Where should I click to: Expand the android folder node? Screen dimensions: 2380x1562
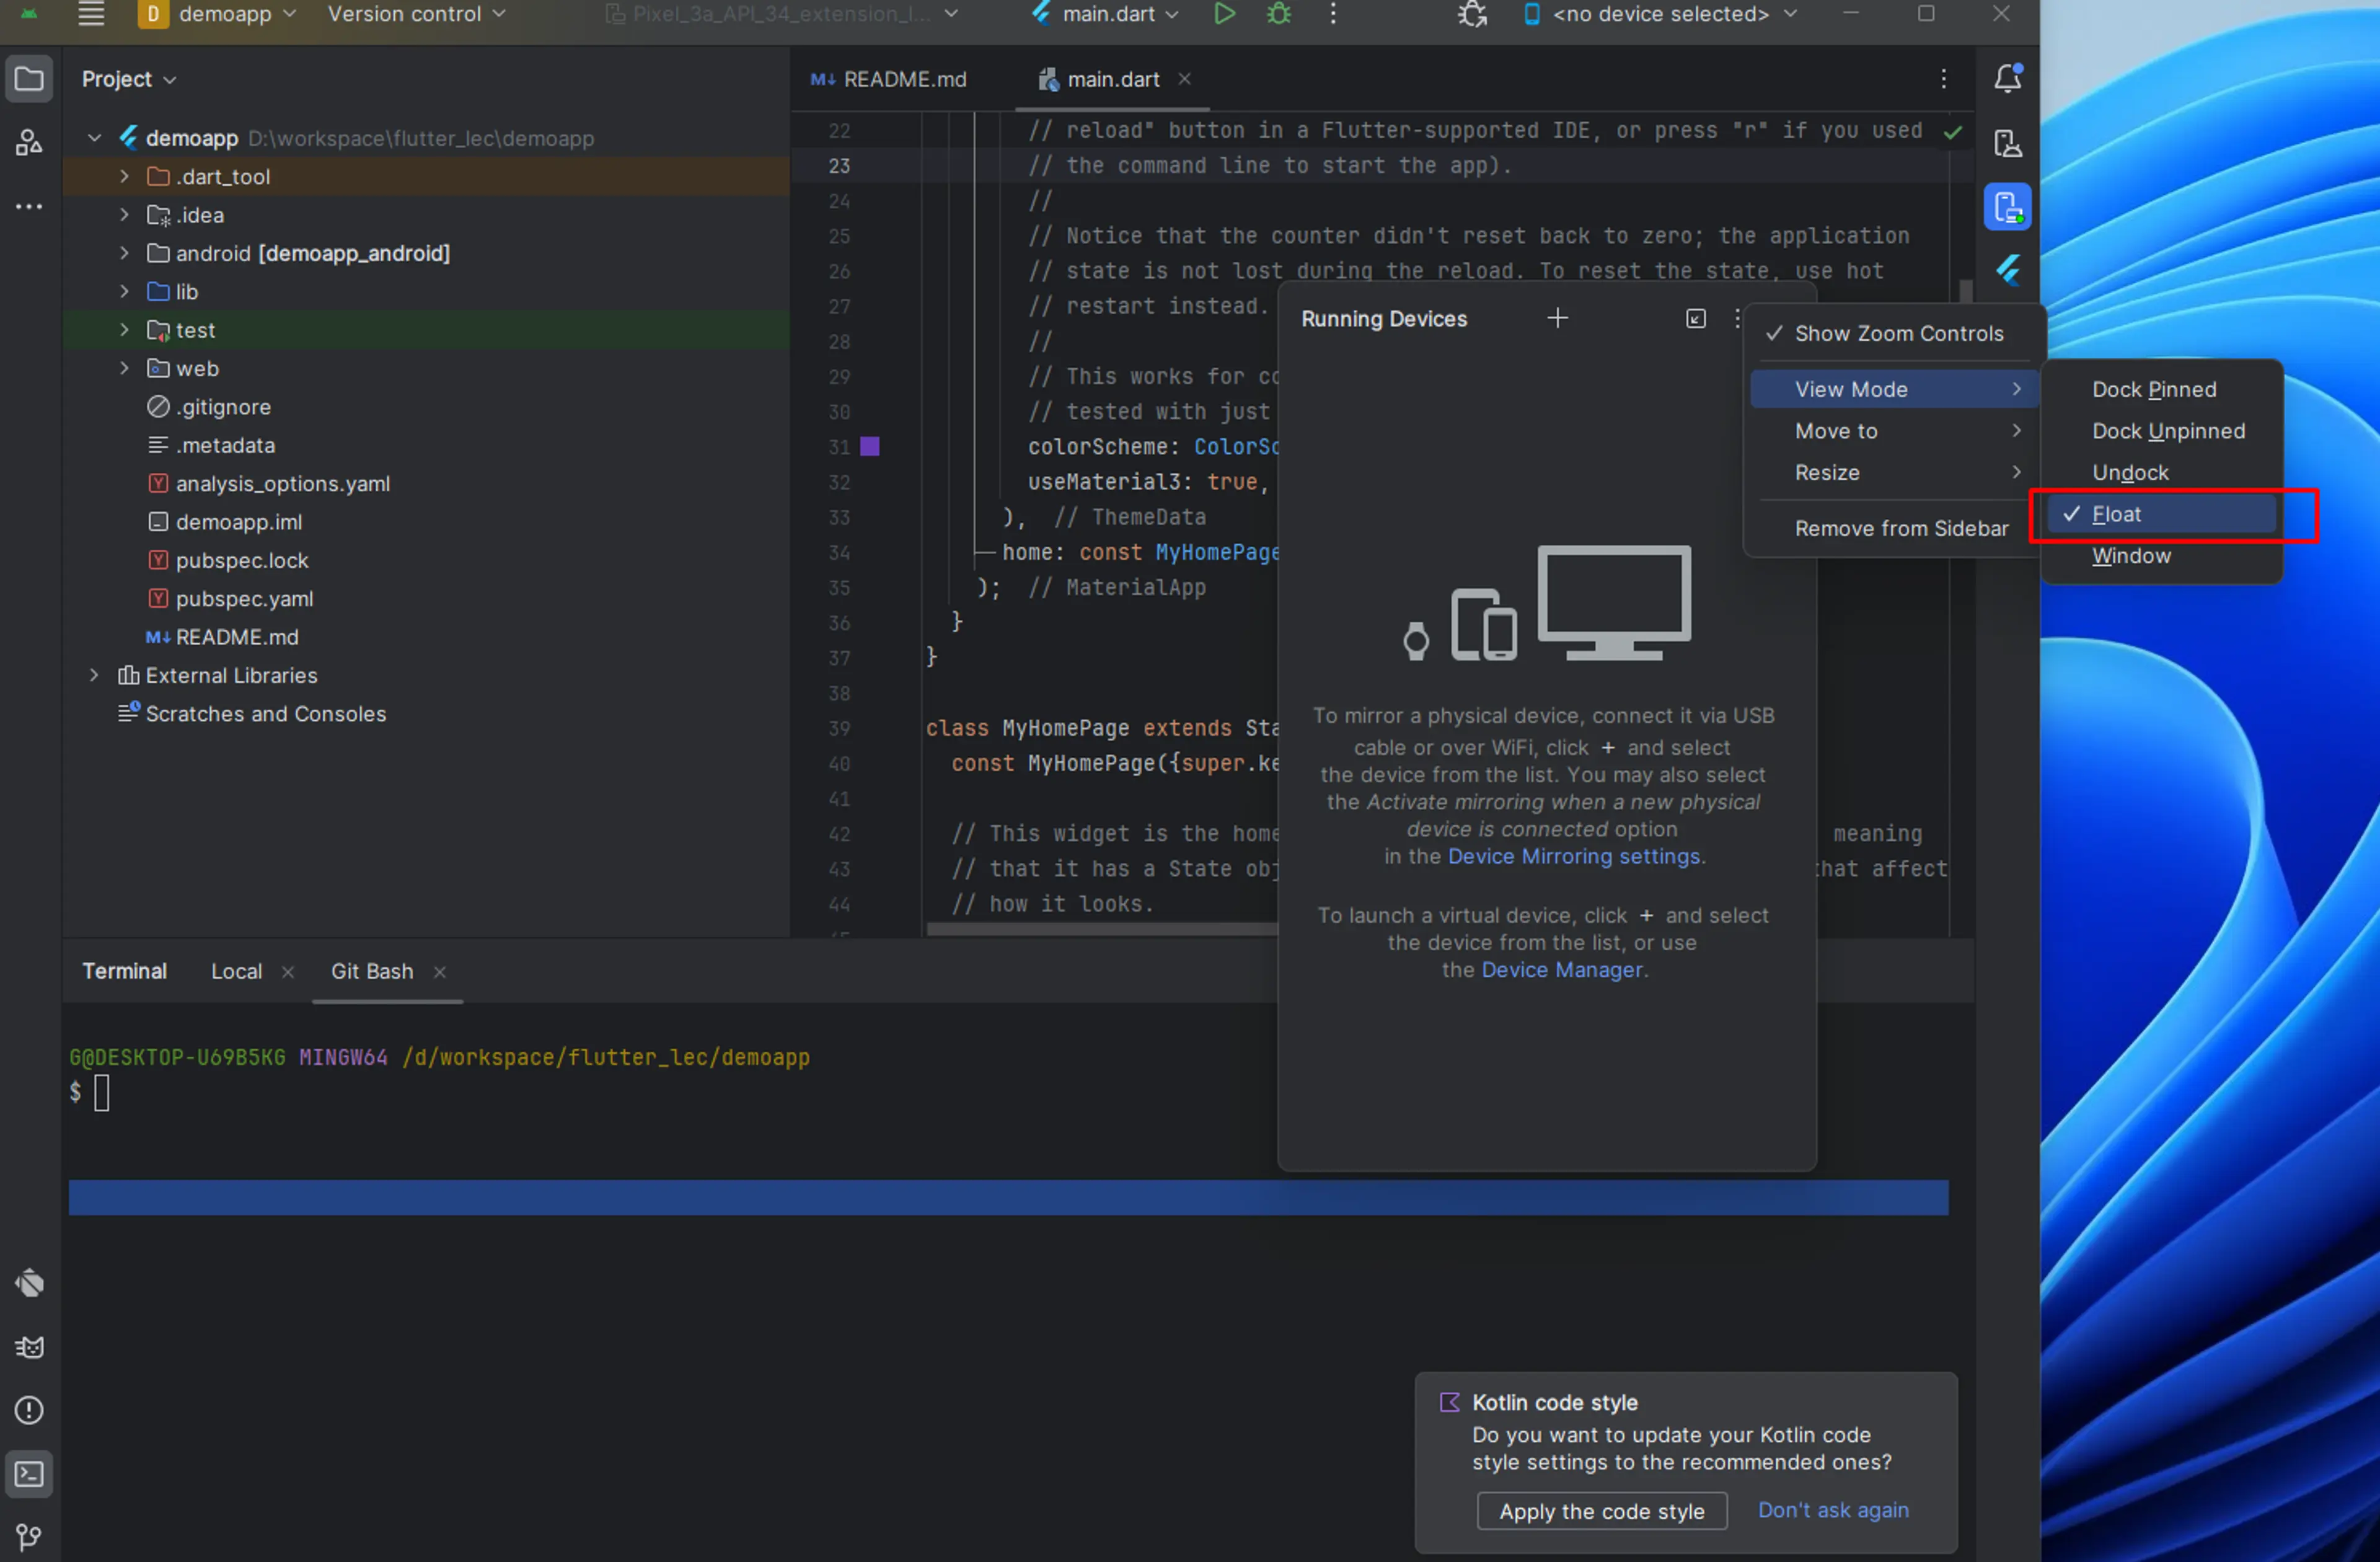pyautogui.click(x=124, y=254)
